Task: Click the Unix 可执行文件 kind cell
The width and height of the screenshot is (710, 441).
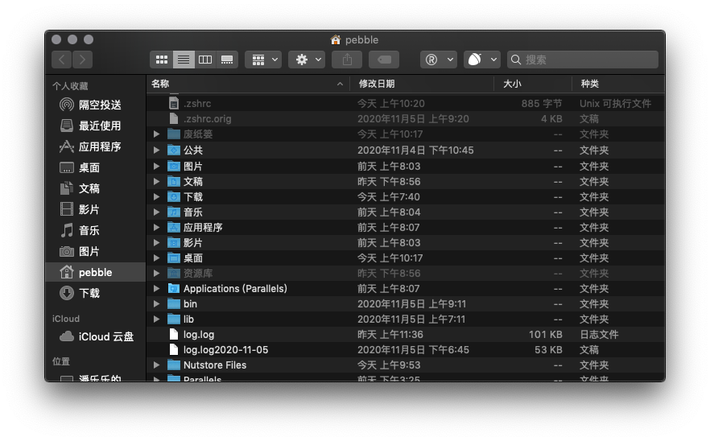Action: pos(615,103)
